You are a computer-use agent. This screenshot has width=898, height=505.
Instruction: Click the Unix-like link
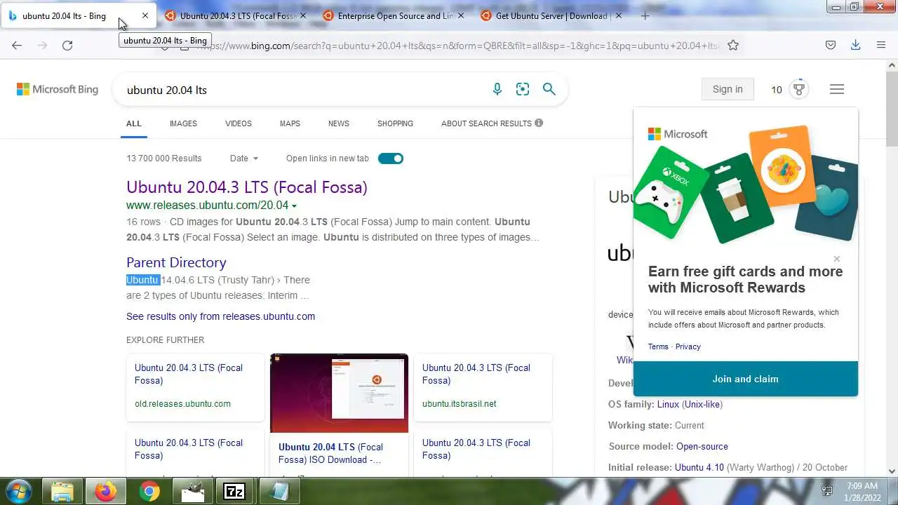tap(702, 404)
